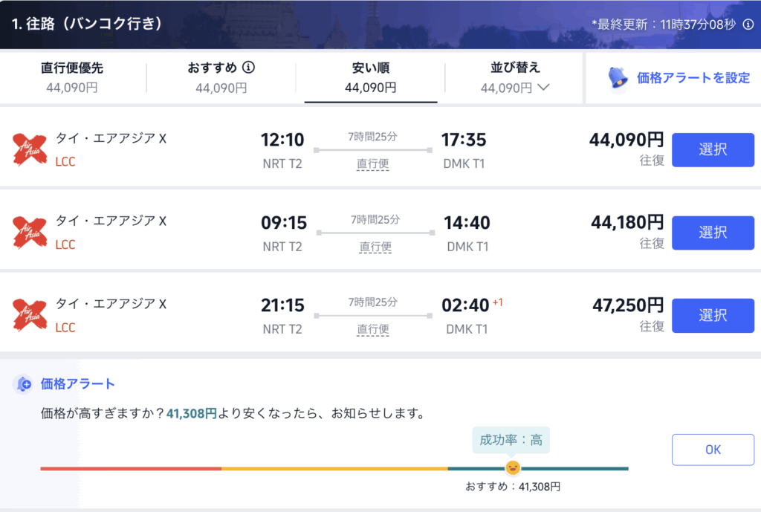Switch to the 直行便優先 tab
The height and width of the screenshot is (512, 761).
pyautogui.click(x=72, y=77)
